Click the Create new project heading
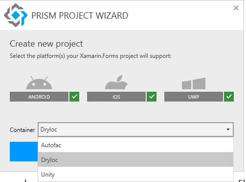Viewport: 246px width, 182px height. point(46,44)
